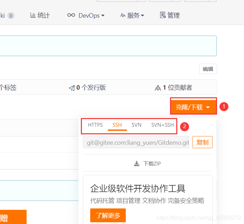This screenshot has height=224, width=244.
Task: Click the contributors people icon
Action: pos(158,88)
